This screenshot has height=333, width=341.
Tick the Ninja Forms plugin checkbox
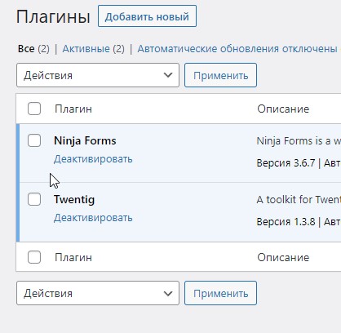point(34,140)
